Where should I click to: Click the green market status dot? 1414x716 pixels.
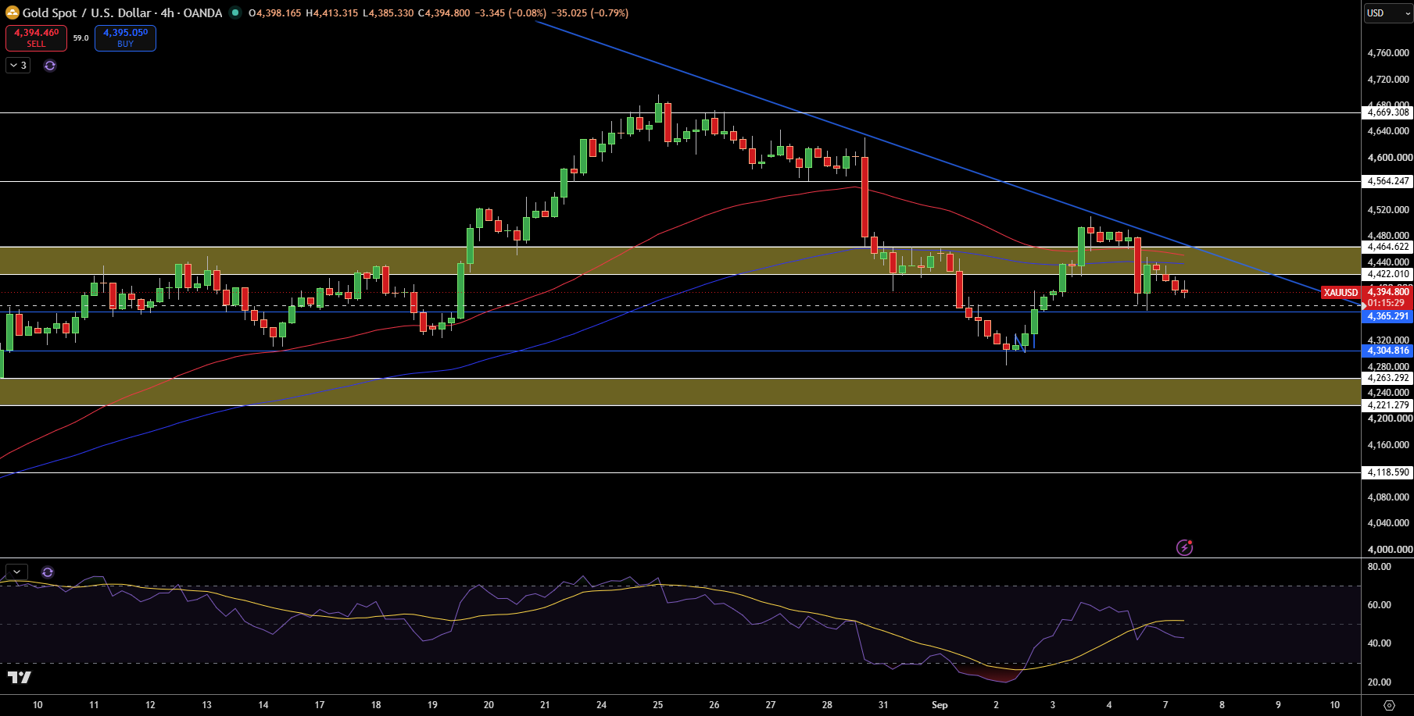point(234,12)
